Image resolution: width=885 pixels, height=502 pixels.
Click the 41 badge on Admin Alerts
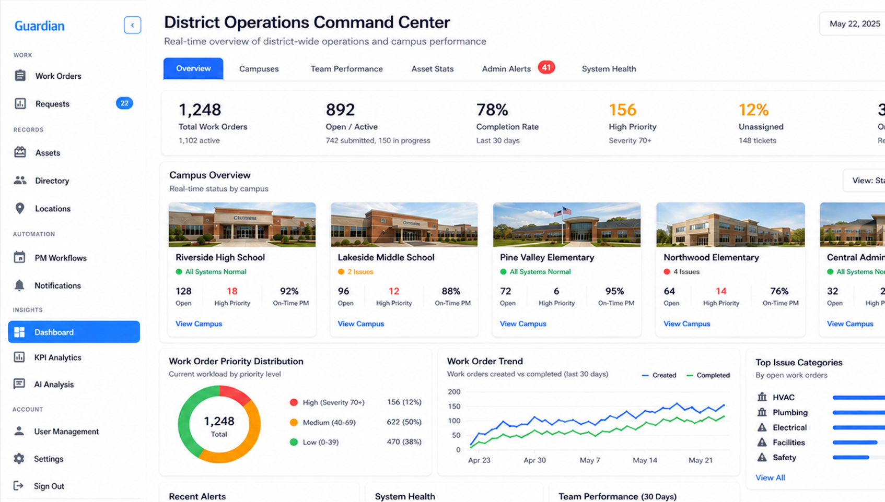coord(546,67)
